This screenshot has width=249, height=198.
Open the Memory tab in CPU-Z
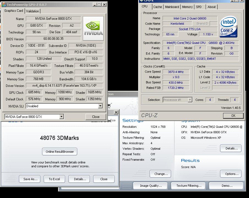tap(187, 7)
